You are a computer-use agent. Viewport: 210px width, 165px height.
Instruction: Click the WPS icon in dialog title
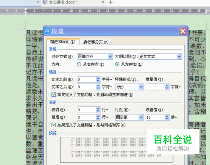(x=47, y=31)
